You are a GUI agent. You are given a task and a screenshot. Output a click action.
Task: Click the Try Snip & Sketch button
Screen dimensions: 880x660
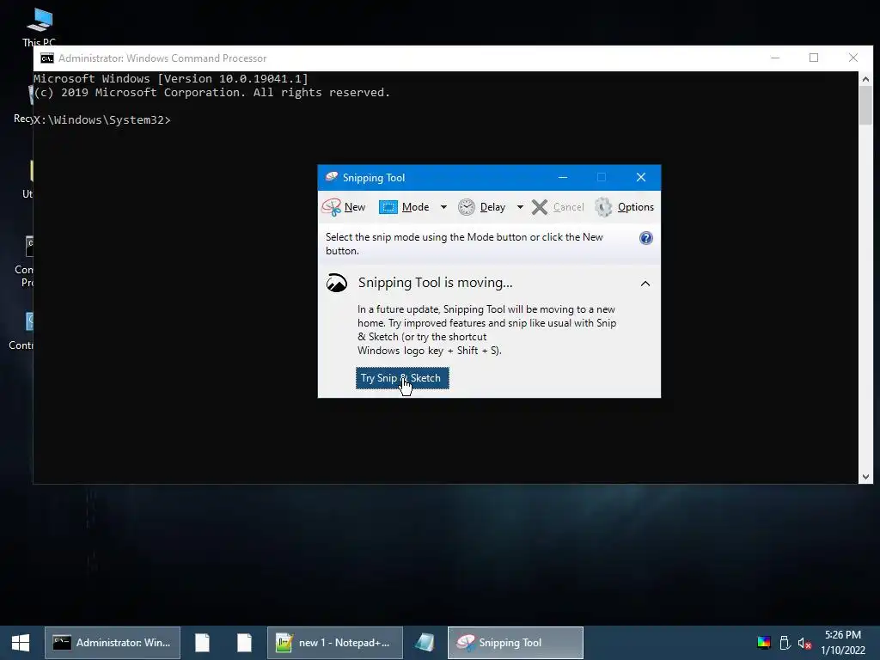tap(402, 378)
